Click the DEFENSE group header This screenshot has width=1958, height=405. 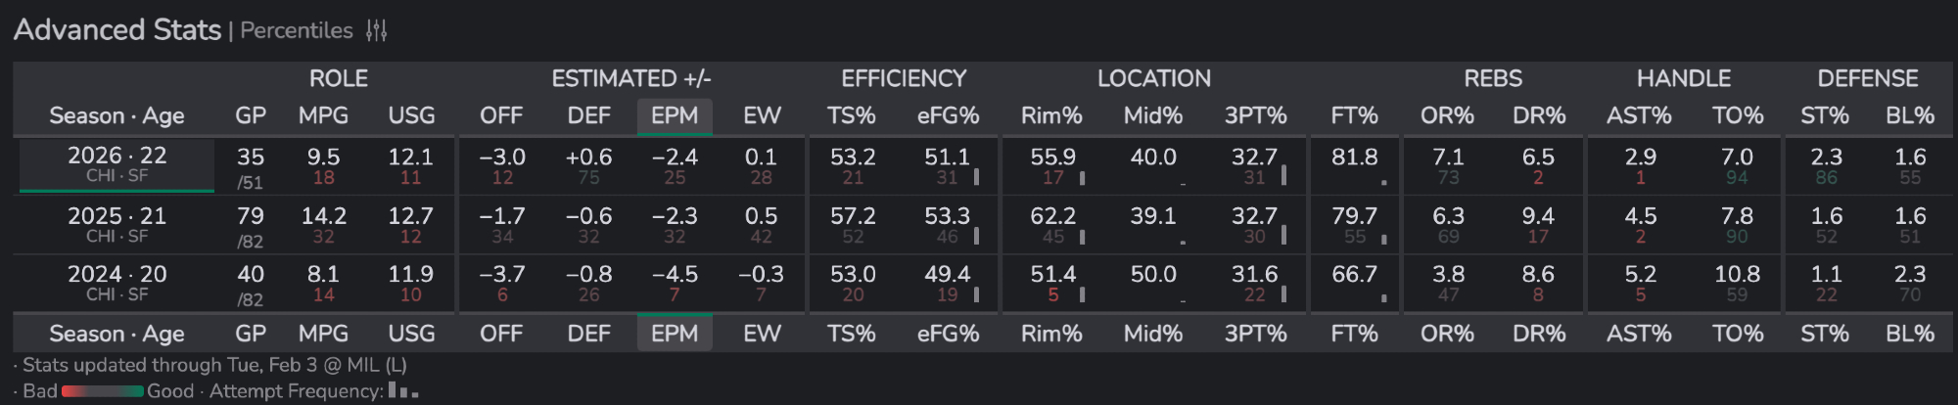click(1867, 78)
